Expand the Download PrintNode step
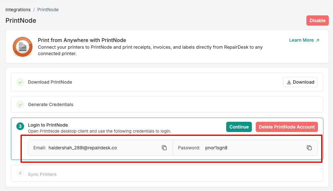333x191 pixels. 50,82
